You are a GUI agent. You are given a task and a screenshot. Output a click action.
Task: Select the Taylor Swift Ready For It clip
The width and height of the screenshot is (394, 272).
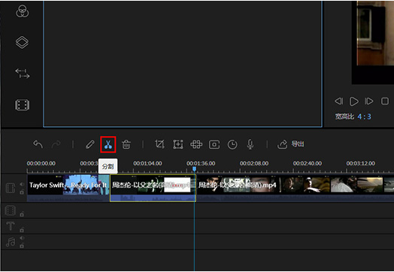click(68, 188)
